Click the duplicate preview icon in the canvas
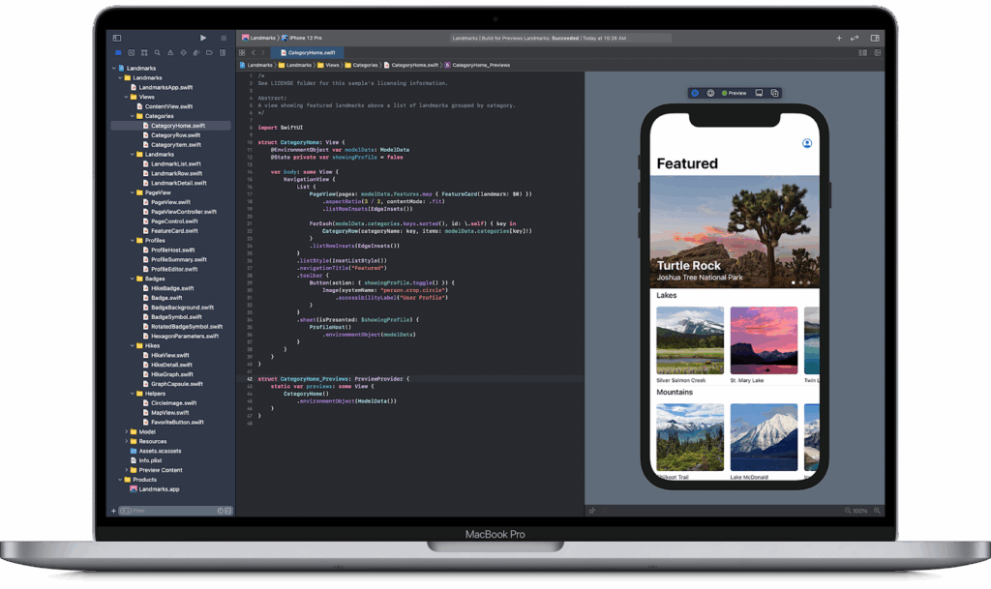 (774, 92)
